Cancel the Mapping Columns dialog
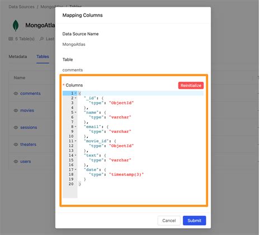The image size is (265, 235). click(x=169, y=220)
